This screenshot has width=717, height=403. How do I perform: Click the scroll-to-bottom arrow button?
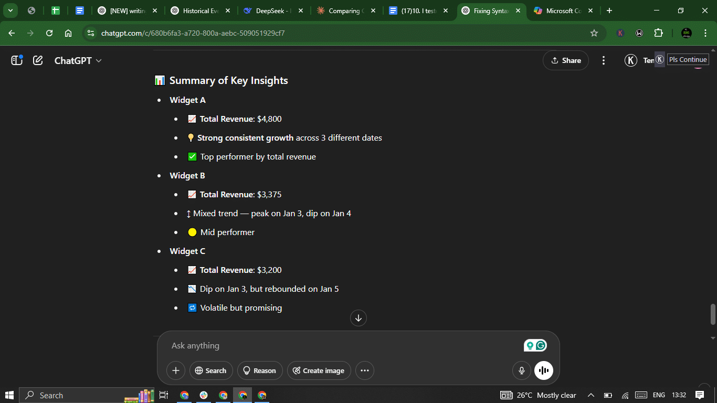(x=358, y=318)
